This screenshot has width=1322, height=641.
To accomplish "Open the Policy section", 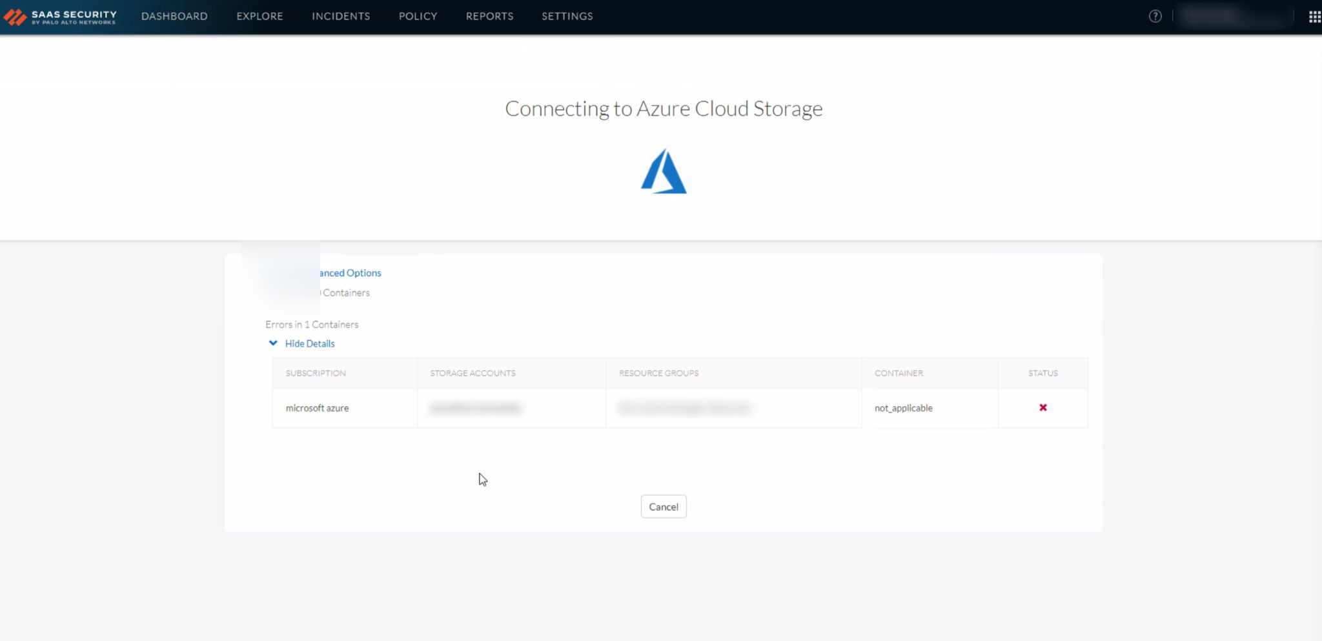I will [x=418, y=17].
